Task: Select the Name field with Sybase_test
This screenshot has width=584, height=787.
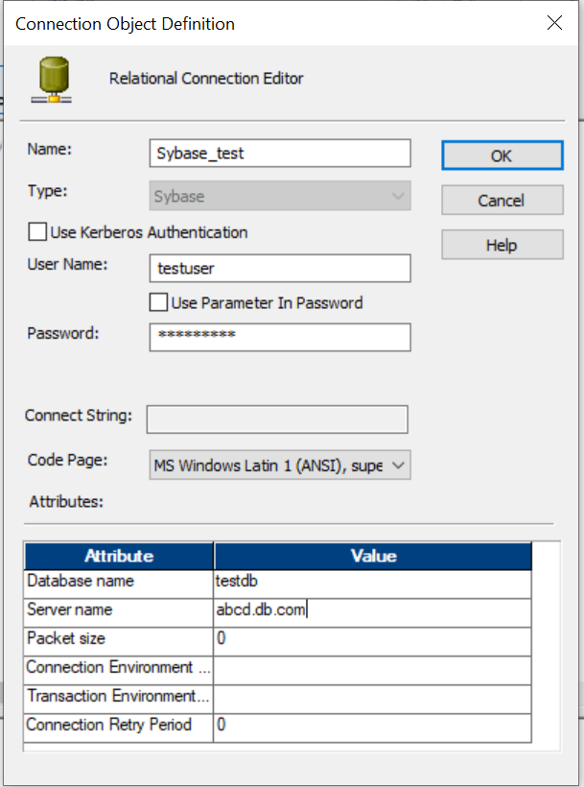Action: [280, 154]
